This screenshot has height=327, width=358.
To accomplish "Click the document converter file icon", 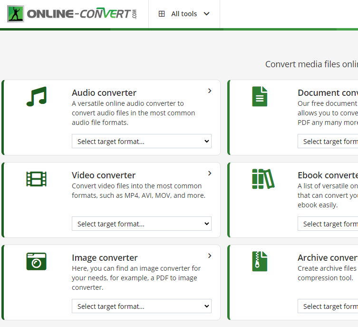I will 260,97.
